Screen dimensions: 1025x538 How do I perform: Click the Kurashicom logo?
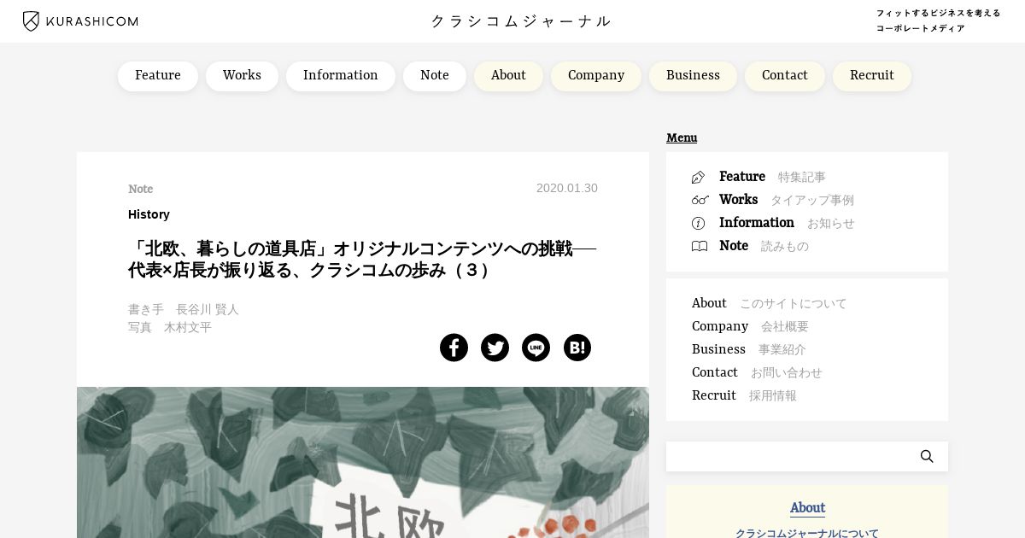point(80,21)
